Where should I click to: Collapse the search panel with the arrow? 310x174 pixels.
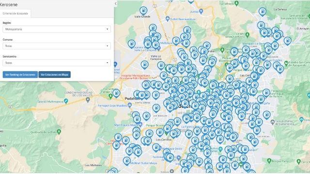point(115,3)
